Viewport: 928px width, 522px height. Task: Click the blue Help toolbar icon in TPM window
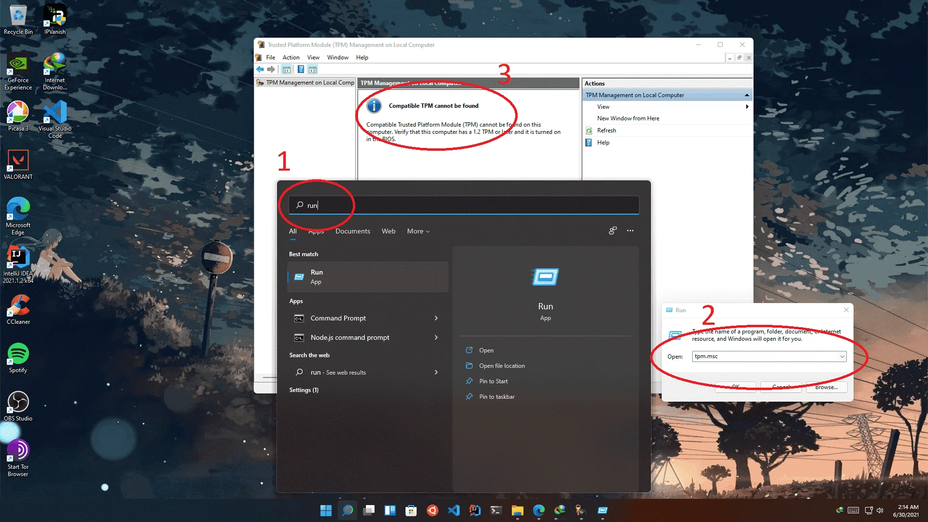(301, 70)
